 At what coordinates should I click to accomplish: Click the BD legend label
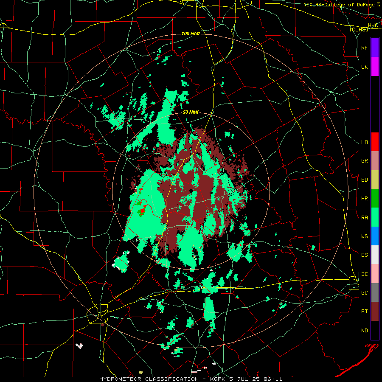point(364,180)
